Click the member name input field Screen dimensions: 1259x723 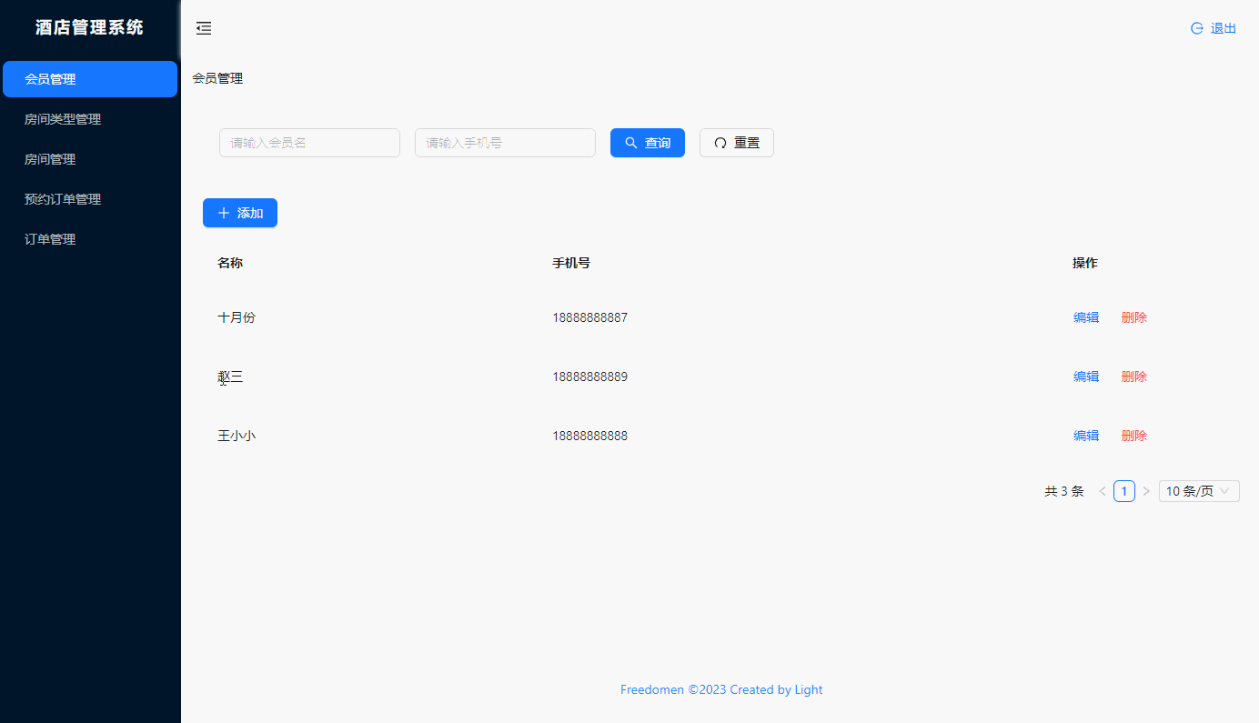click(309, 143)
